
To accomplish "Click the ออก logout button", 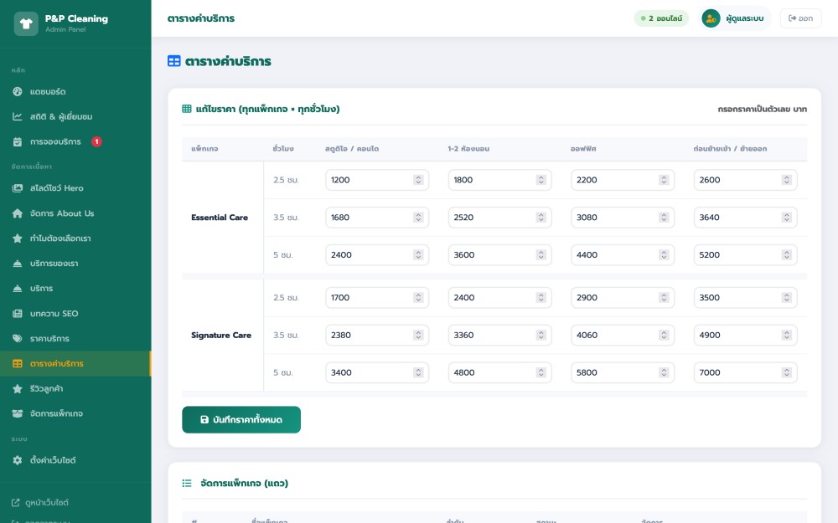I will pos(800,18).
